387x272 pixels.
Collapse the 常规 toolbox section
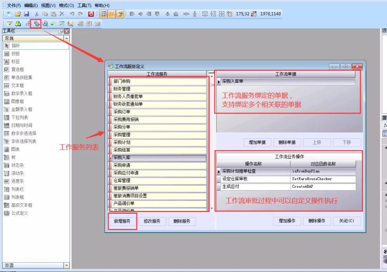click(x=67, y=38)
